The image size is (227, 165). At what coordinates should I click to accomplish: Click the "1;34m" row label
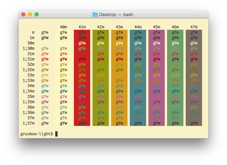click(x=29, y=91)
